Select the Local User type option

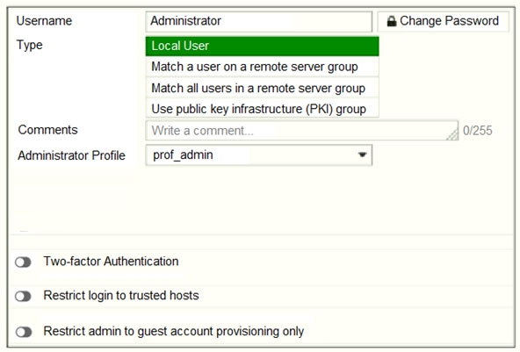(262, 46)
